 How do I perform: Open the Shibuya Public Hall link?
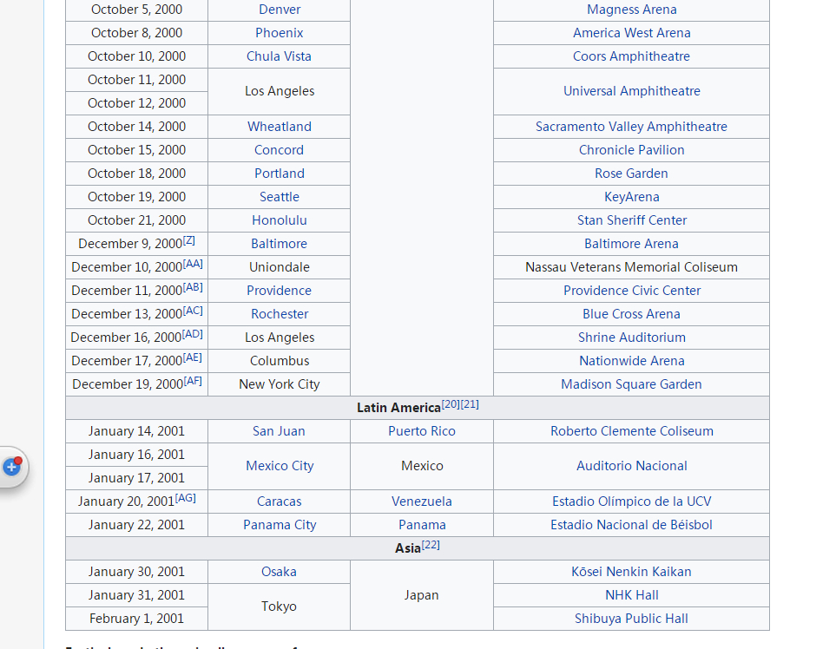(x=631, y=619)
